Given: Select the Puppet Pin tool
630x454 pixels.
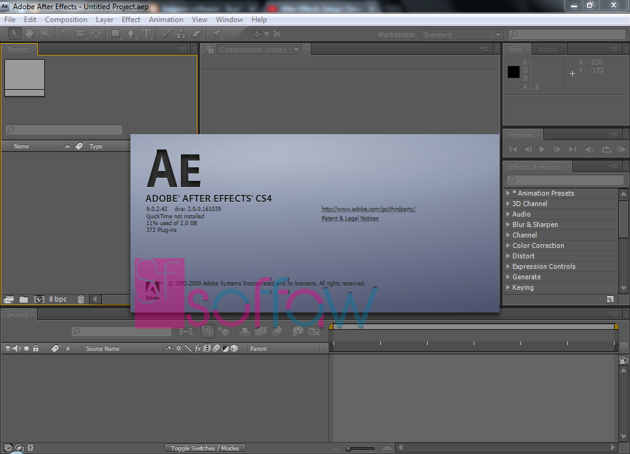Looking at the screenshot, I should [x=217, y=34].
